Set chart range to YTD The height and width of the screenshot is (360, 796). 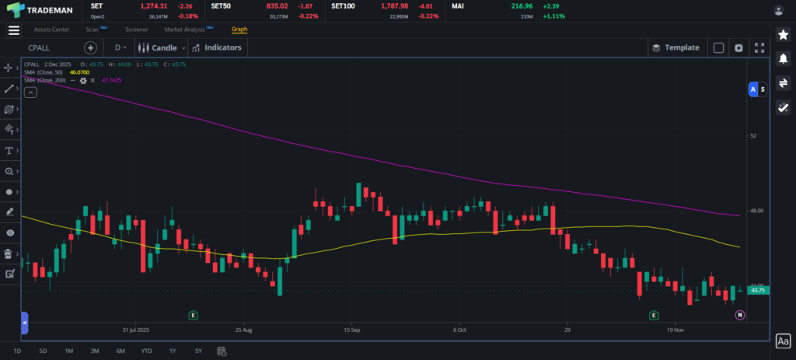[x=147, y=351]
